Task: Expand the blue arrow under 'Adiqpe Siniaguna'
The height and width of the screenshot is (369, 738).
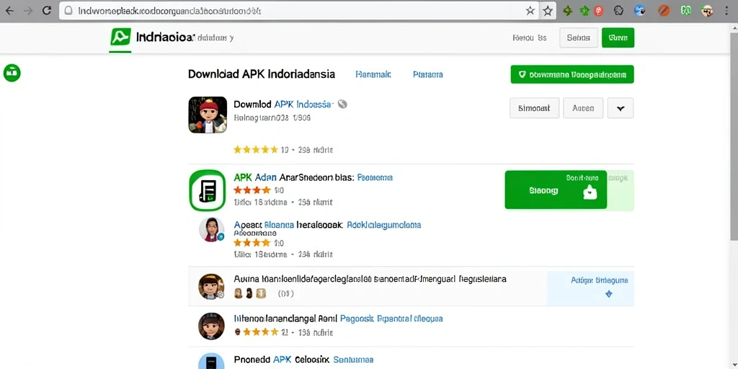Action: click(608, 294)
